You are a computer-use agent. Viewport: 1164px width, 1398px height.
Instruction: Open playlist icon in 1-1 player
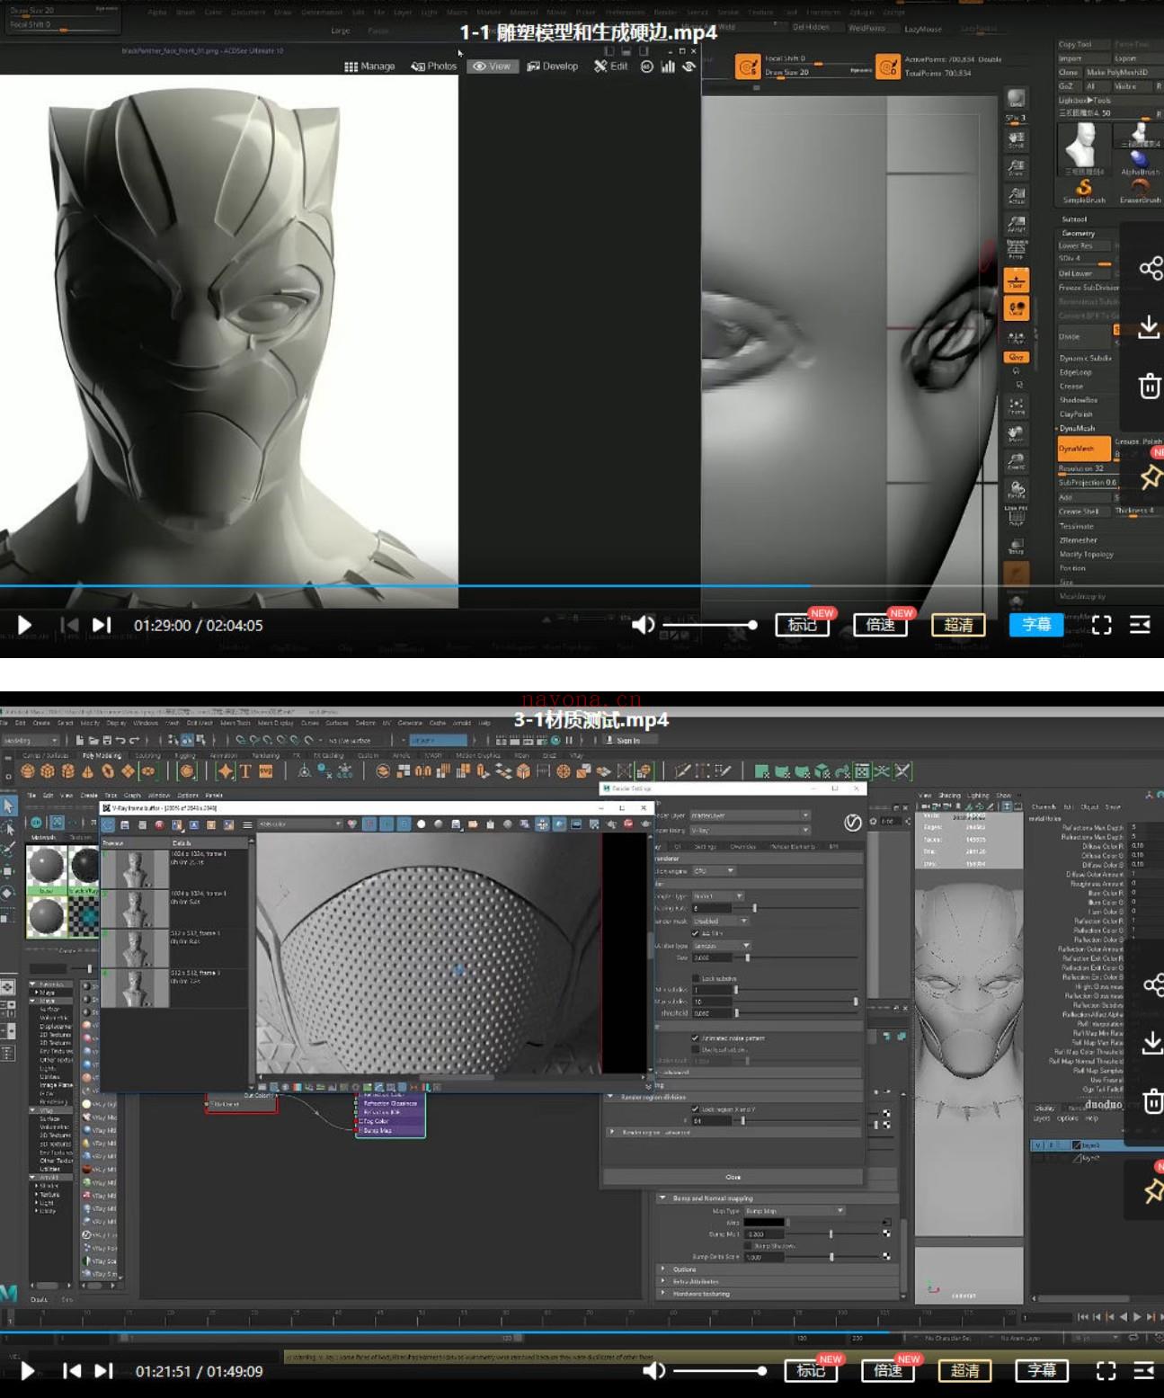point(1140,625)
